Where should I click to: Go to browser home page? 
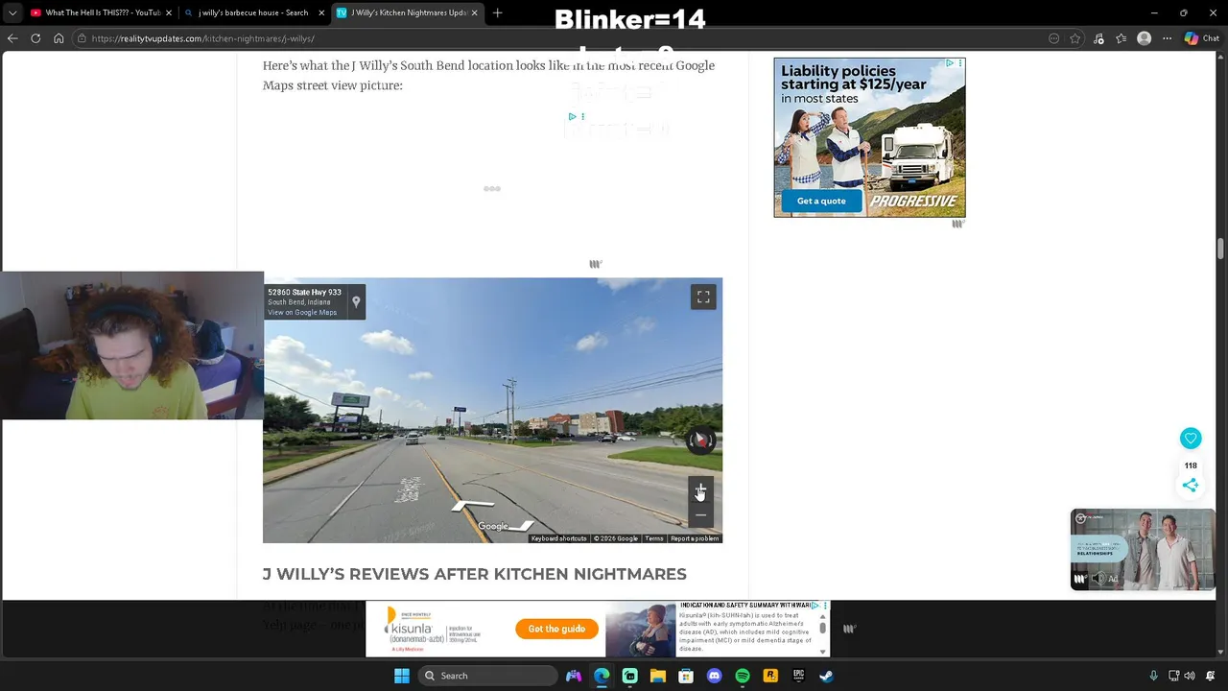click(x=59, y=38)
